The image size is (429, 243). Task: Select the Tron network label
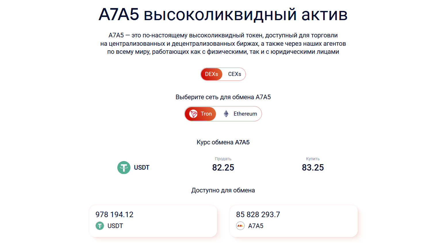206,114
